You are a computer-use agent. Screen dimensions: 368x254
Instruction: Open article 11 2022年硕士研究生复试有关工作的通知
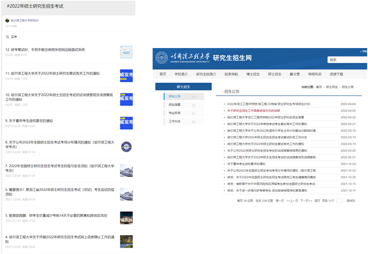[53, 73]
